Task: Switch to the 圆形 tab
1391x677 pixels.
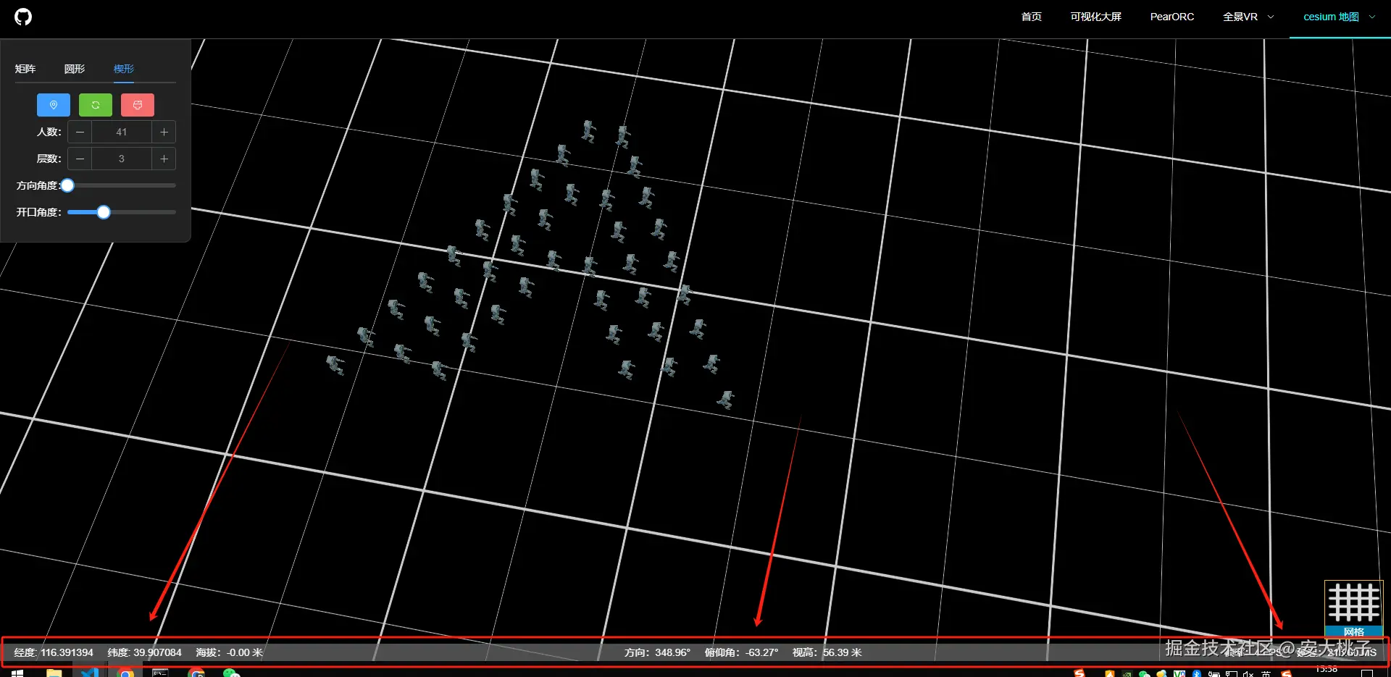Action: point(75,69)
